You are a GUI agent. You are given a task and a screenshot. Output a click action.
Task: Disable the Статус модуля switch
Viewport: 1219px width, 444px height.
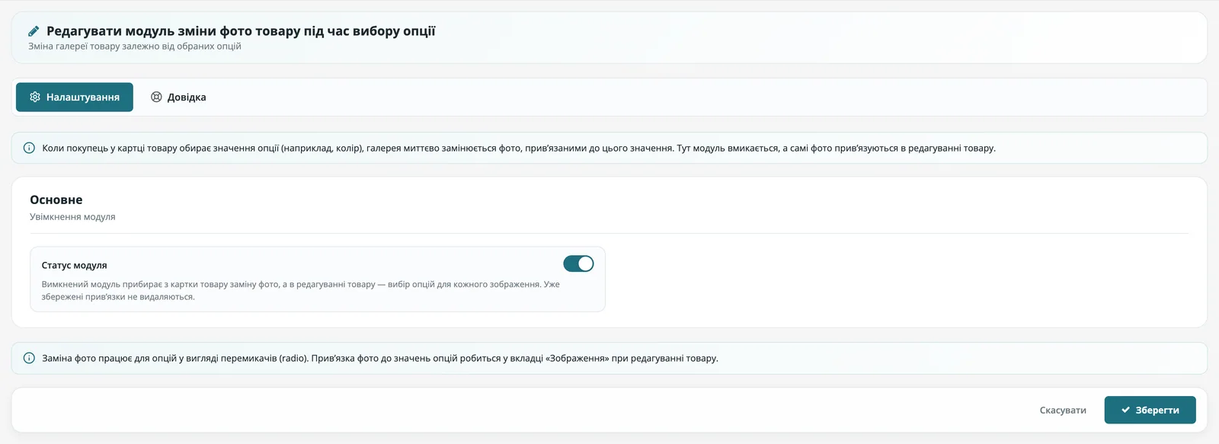(x=578, y=264)
